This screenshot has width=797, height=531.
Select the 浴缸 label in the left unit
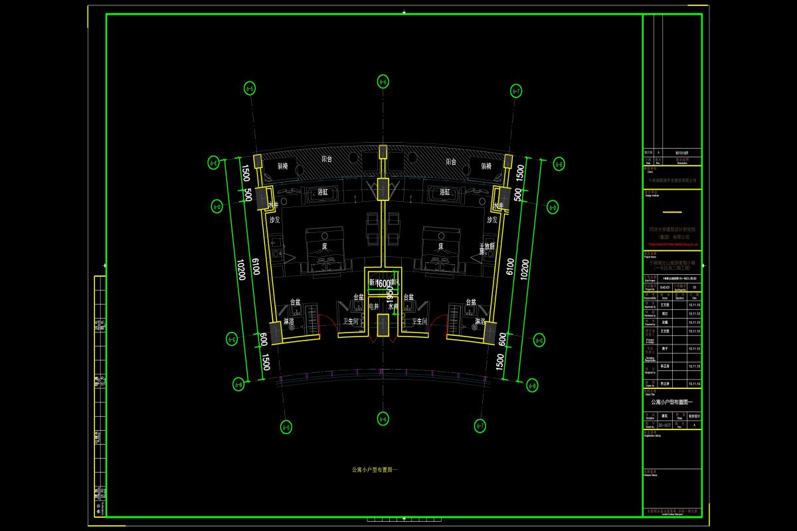tap(323, 192)
